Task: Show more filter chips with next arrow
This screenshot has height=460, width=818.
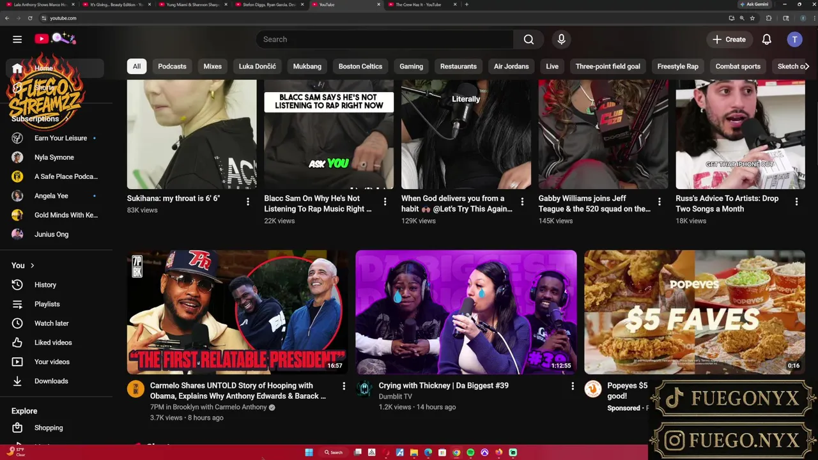Action: point(806,66)
